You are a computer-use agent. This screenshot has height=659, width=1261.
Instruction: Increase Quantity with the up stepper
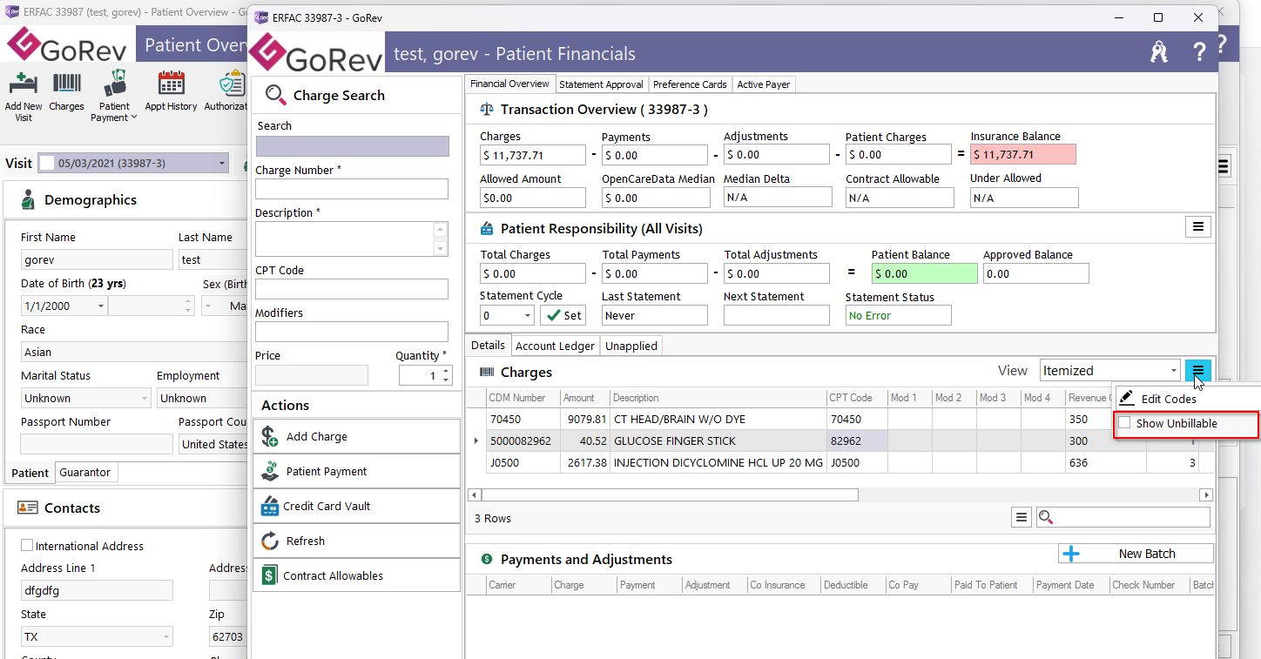coord(447,371)
